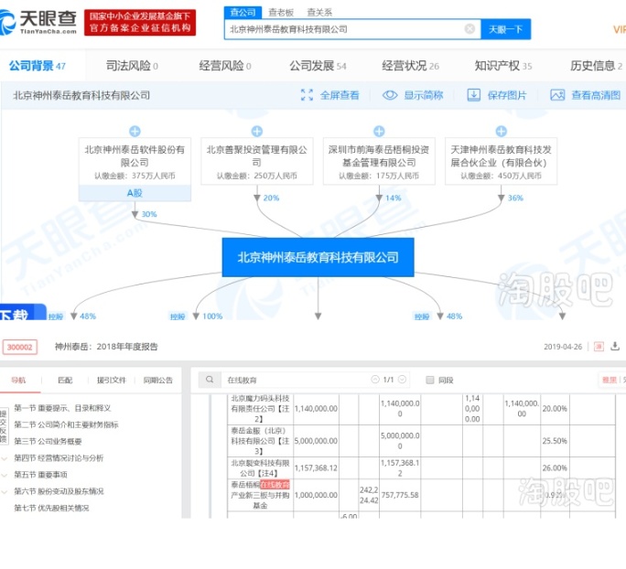Image resolution: width=626 pixels, height=569 pixels.
Task: Open the 知识产权 section tab
Action: click(x=503, y=66)
